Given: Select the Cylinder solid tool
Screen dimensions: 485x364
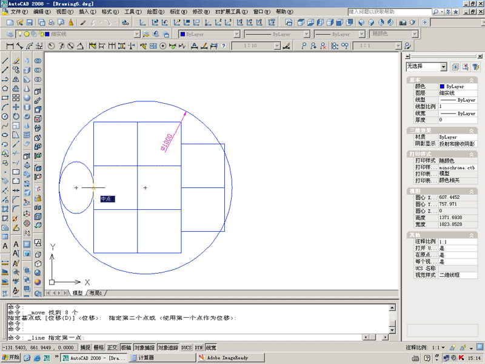Looking at the screenshot, I should (x=27, y=107).
